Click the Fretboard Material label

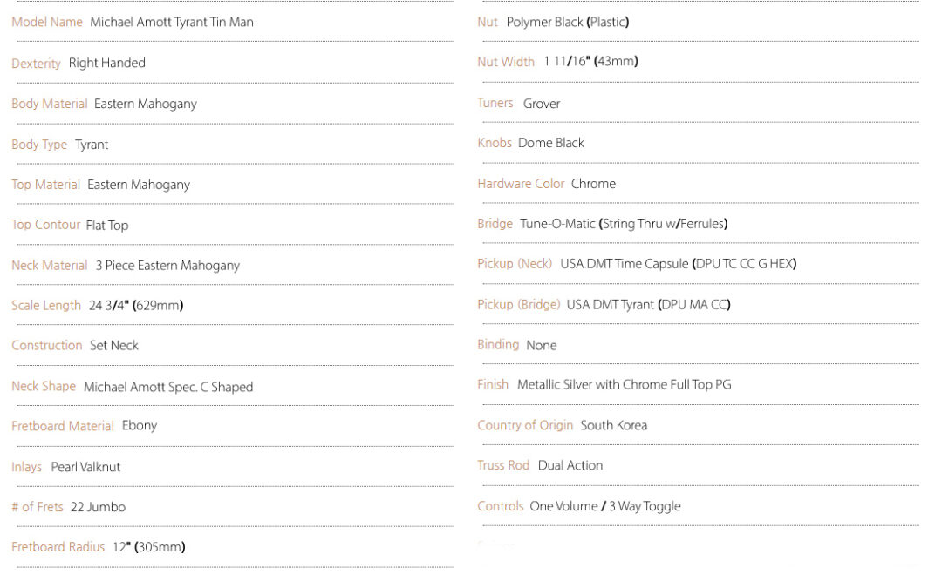pyautogui.click(x=63, y=426)
